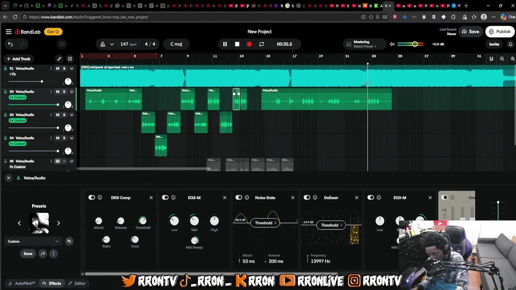Toggle DeEsser effect power

[x=307, y=197]
